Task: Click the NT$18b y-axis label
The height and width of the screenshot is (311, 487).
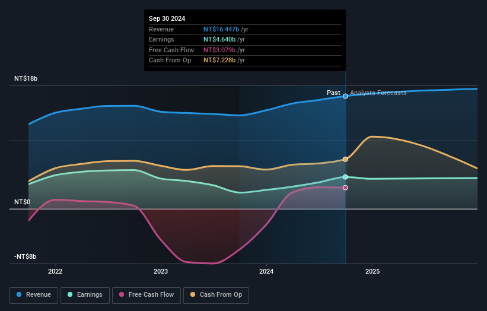Action: pyautogui.click(x=26, y=78)
